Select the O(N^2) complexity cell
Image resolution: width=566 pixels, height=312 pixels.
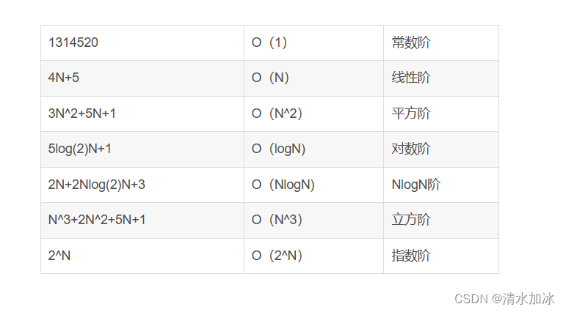[277, 114]
